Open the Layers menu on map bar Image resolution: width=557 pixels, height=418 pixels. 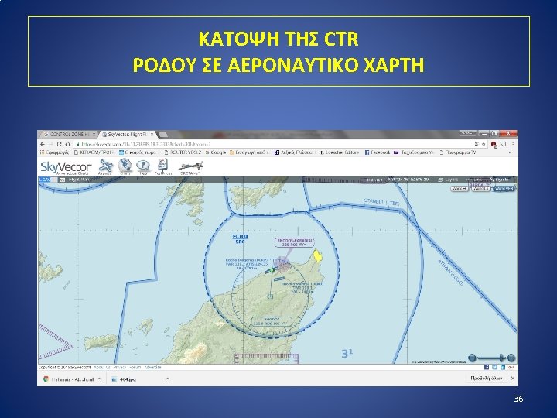[x=449, y=180]
